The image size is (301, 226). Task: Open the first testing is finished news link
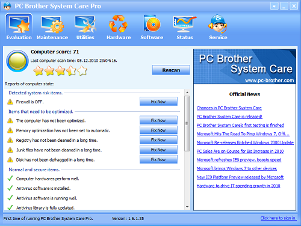(240, 125)
